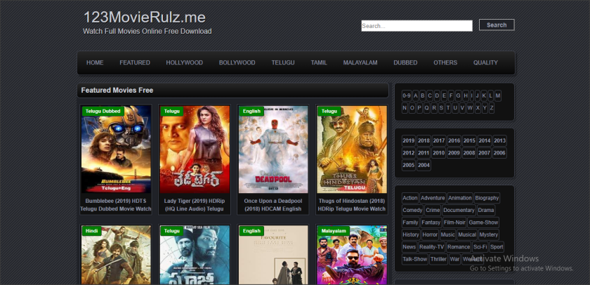Screen dimensions: 590x285
Task: Select the Sci-Fi genre tag
Action: [x=480, y=247]
